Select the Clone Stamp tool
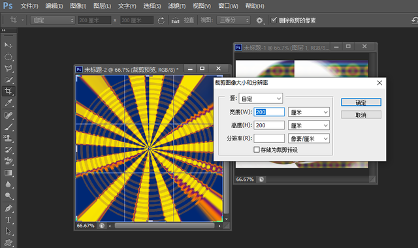This screenshot has height=248, width=418. [x=8, y=138]
